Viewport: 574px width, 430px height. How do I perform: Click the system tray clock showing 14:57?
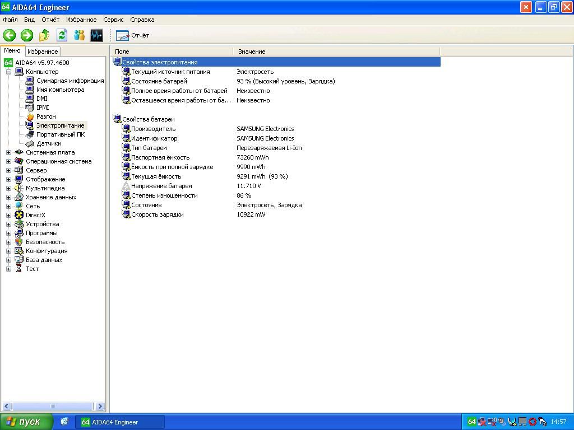tap(558, 422)
